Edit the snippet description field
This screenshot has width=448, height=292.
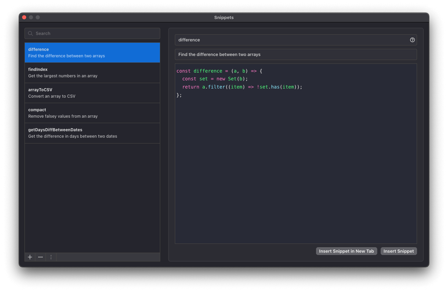[296, 54]
